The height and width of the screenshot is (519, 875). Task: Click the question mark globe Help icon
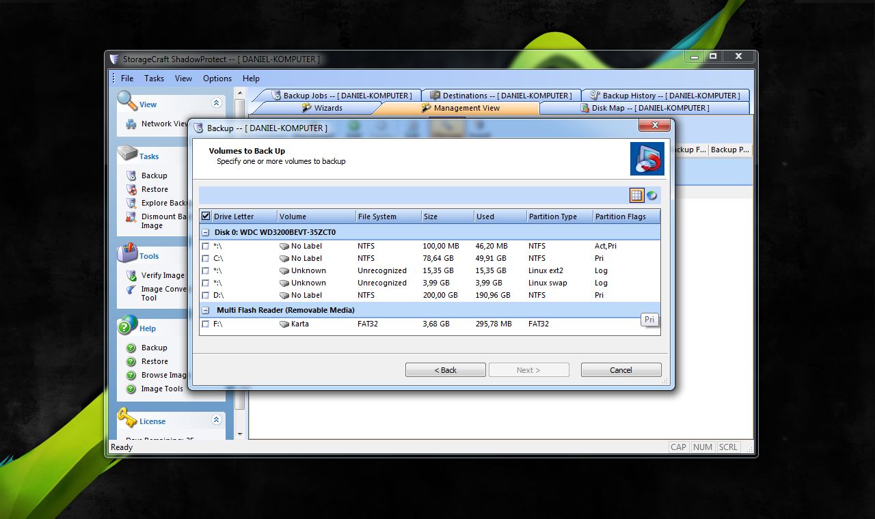coord(127,326)
